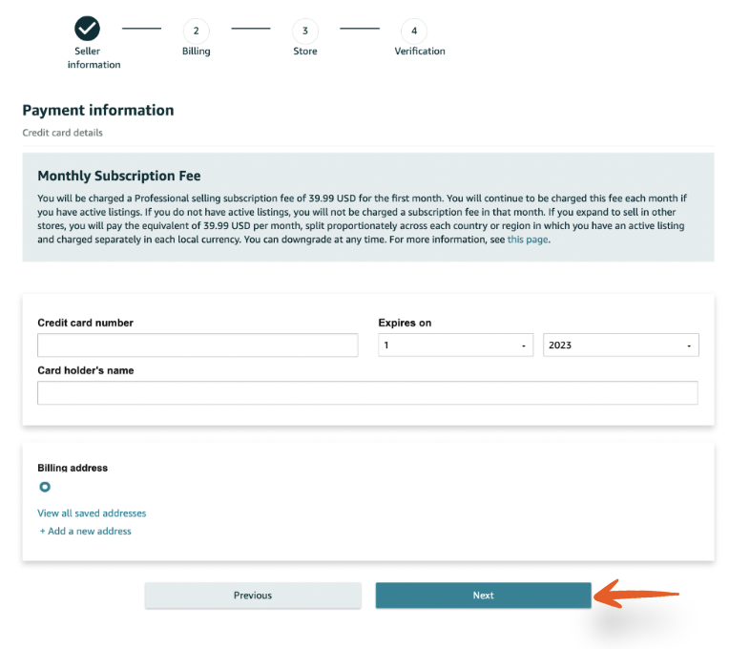Click the Card holder's name label
This screenshot has height=649, width=729.
click(86, 370)
